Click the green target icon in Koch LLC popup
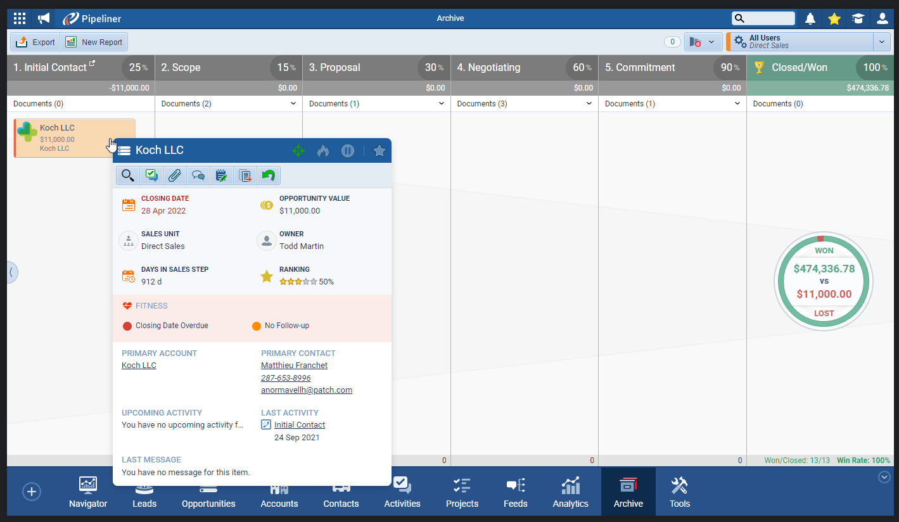Screen dimensions: 899x522 pos(298,151)
